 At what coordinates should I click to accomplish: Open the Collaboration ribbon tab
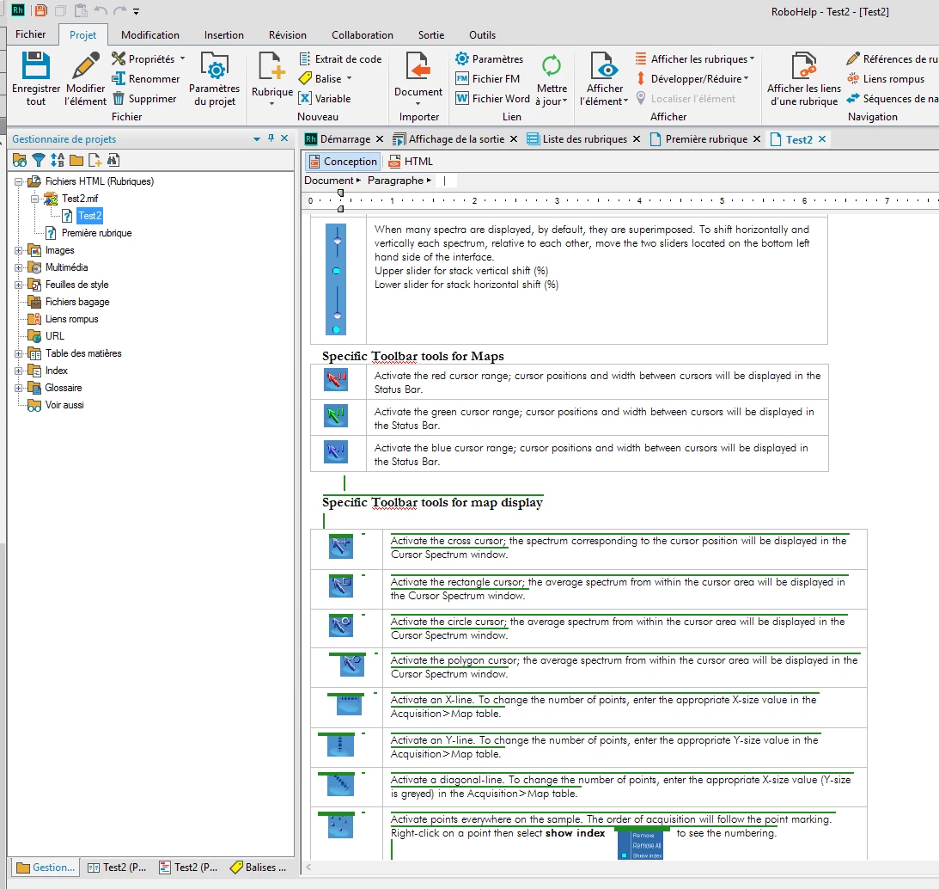(363, 35)
